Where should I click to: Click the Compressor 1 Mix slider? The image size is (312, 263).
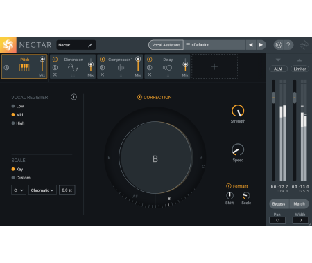pos(138,64)
